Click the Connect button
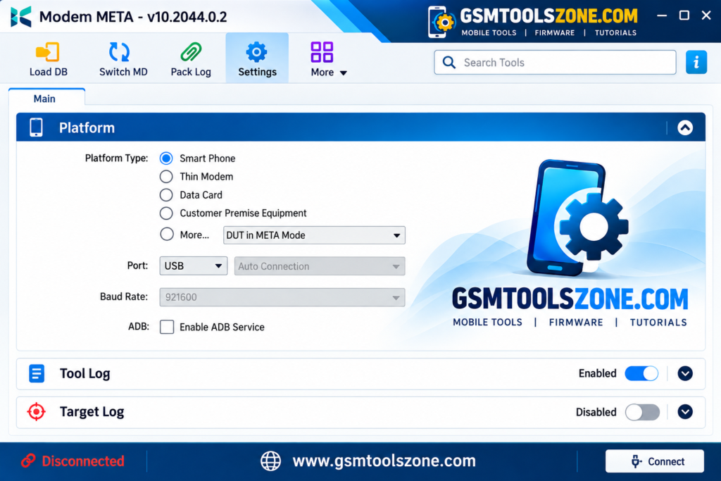 pyautogui.click(x=654, y=461)
